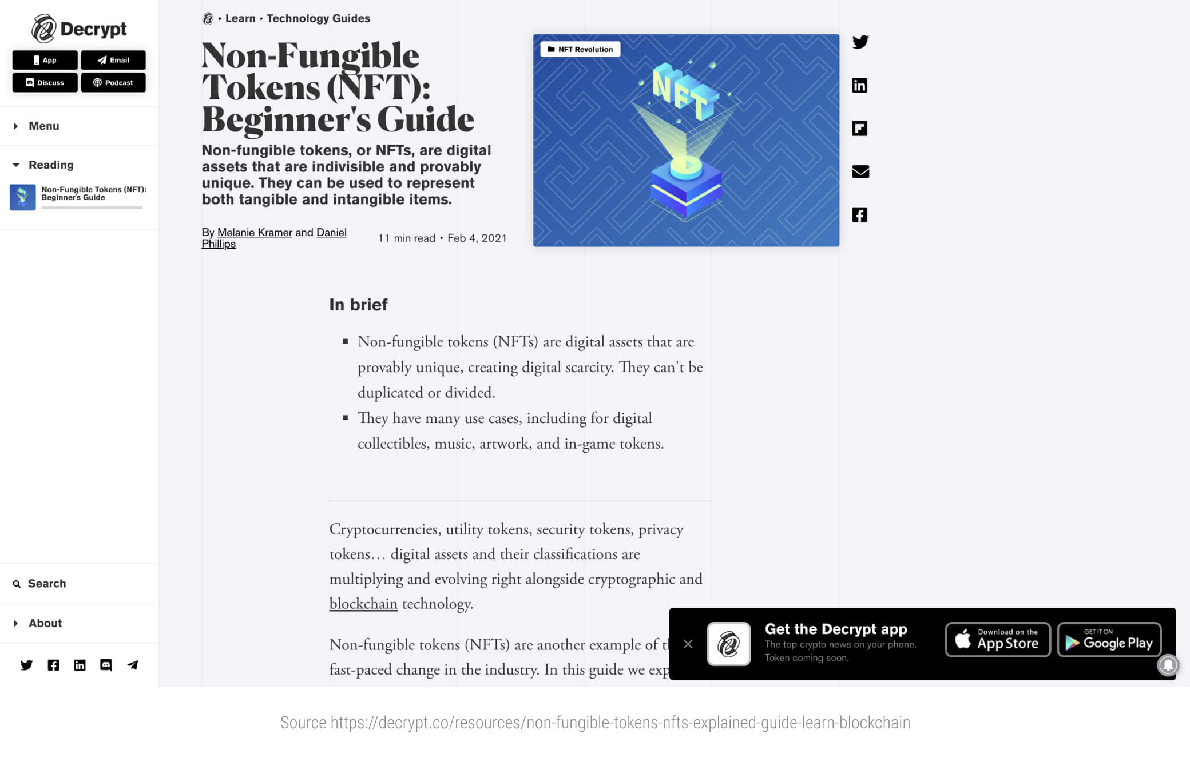Click the Decrypt Email newsletter icon
The width and height of the screenshot is (1190, 758).
click(x=113, y=60)
